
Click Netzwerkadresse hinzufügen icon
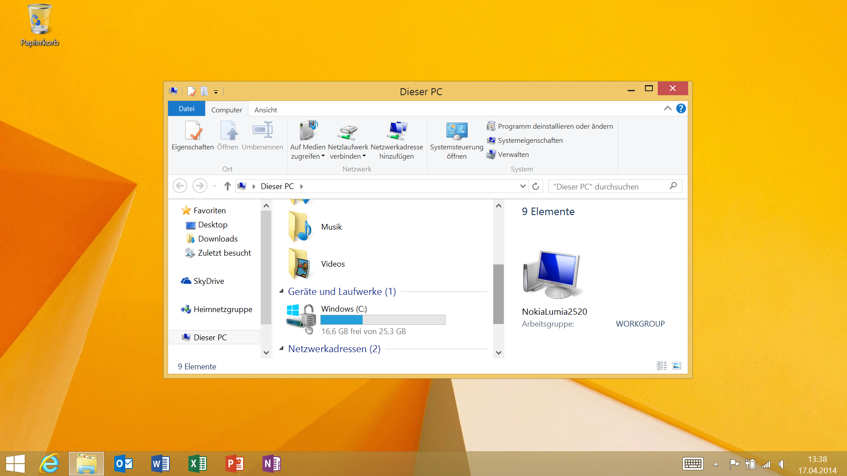397,131
